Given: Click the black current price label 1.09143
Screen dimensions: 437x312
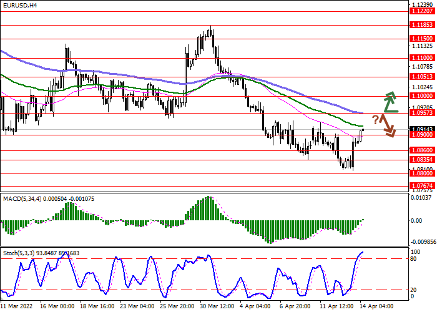Looking at the screenshot, I should (x=423, y=130).
